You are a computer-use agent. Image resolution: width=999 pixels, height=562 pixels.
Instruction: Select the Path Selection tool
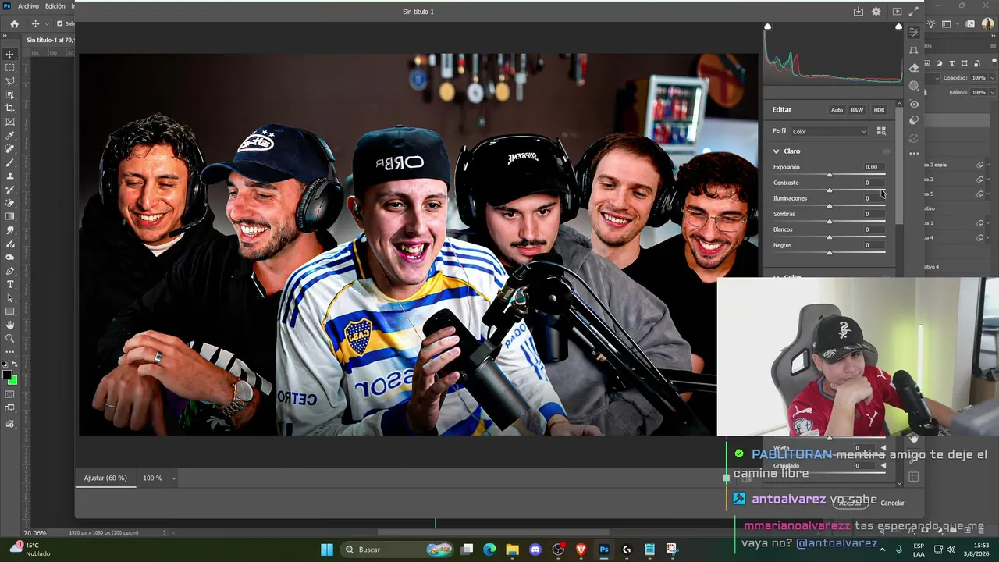[x=10, y=298]
